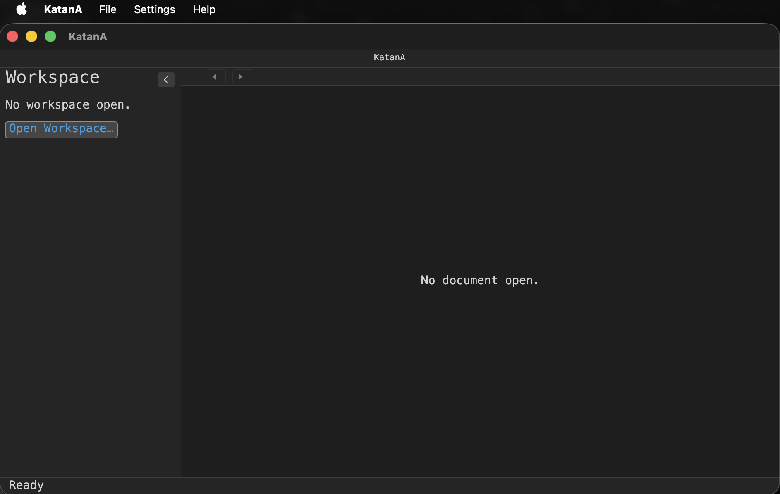Screen dimensions: 780x494
Task: Click the yellow minimize button
Action: point(31,36)
